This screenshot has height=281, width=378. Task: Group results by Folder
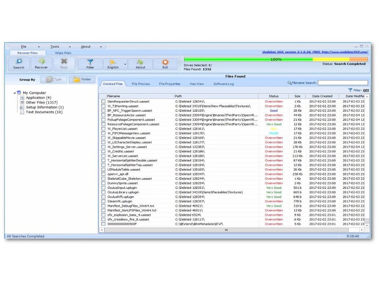82,79
